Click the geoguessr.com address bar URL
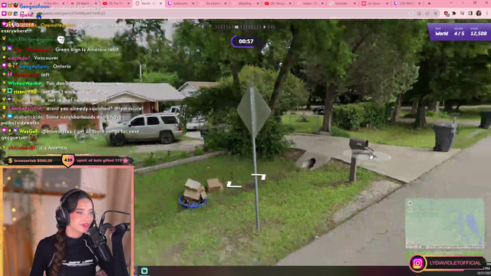This screenshot has height=276, width=491. tap(74, 14)
